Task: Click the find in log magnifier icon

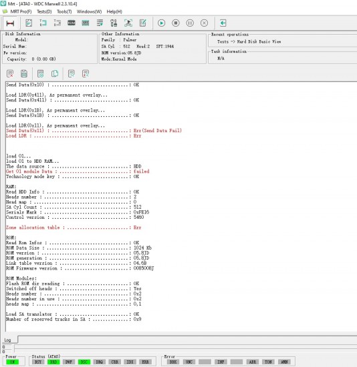Action: tap(71, 73)
